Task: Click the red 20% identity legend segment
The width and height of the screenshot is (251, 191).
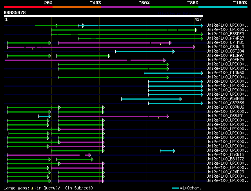Action: click(28, 7)
